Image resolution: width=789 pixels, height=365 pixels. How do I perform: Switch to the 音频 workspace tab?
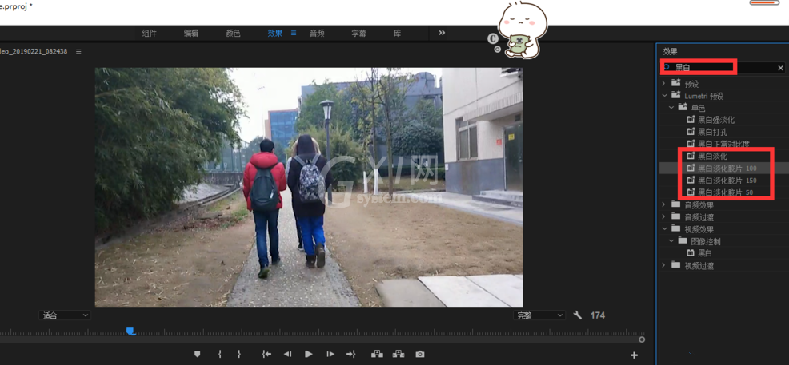(x=317, y=33)
